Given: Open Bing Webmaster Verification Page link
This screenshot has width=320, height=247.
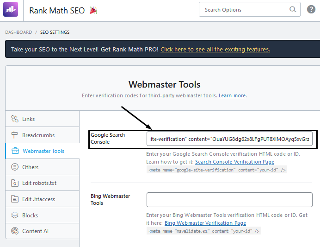Looking at the screenshot, I should (205, 223).
